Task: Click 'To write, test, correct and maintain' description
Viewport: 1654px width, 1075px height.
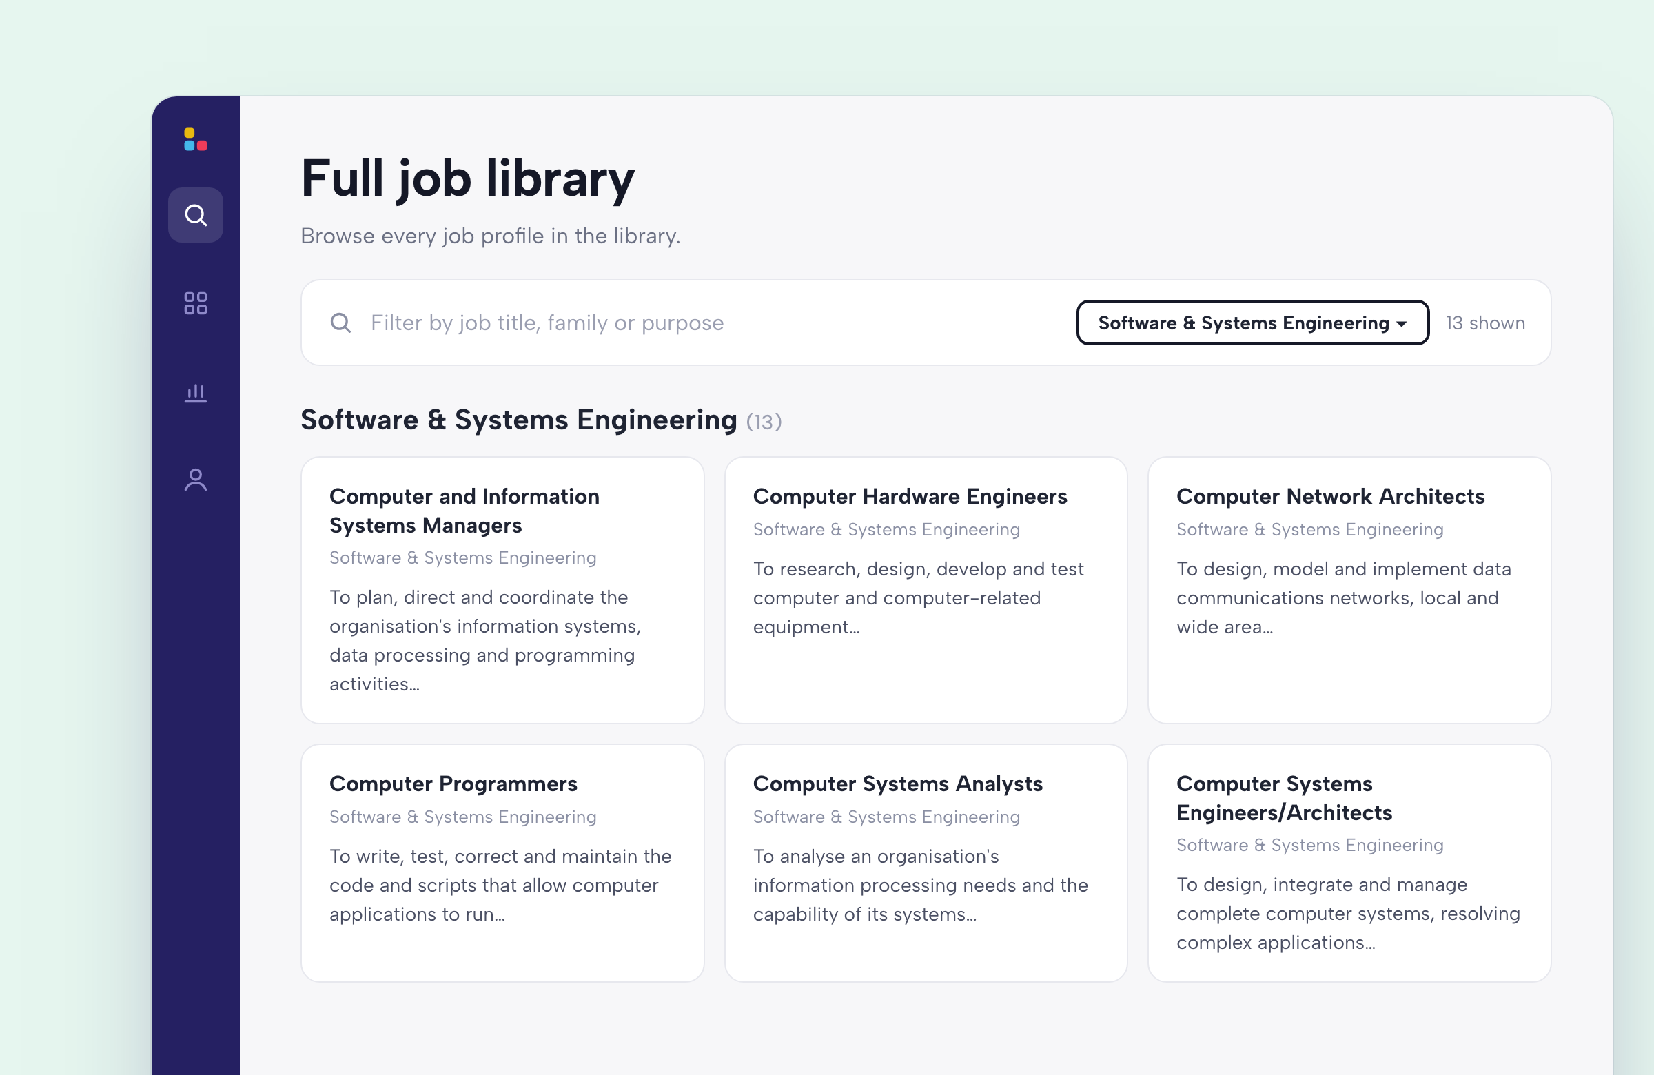Action: [500, 885]
